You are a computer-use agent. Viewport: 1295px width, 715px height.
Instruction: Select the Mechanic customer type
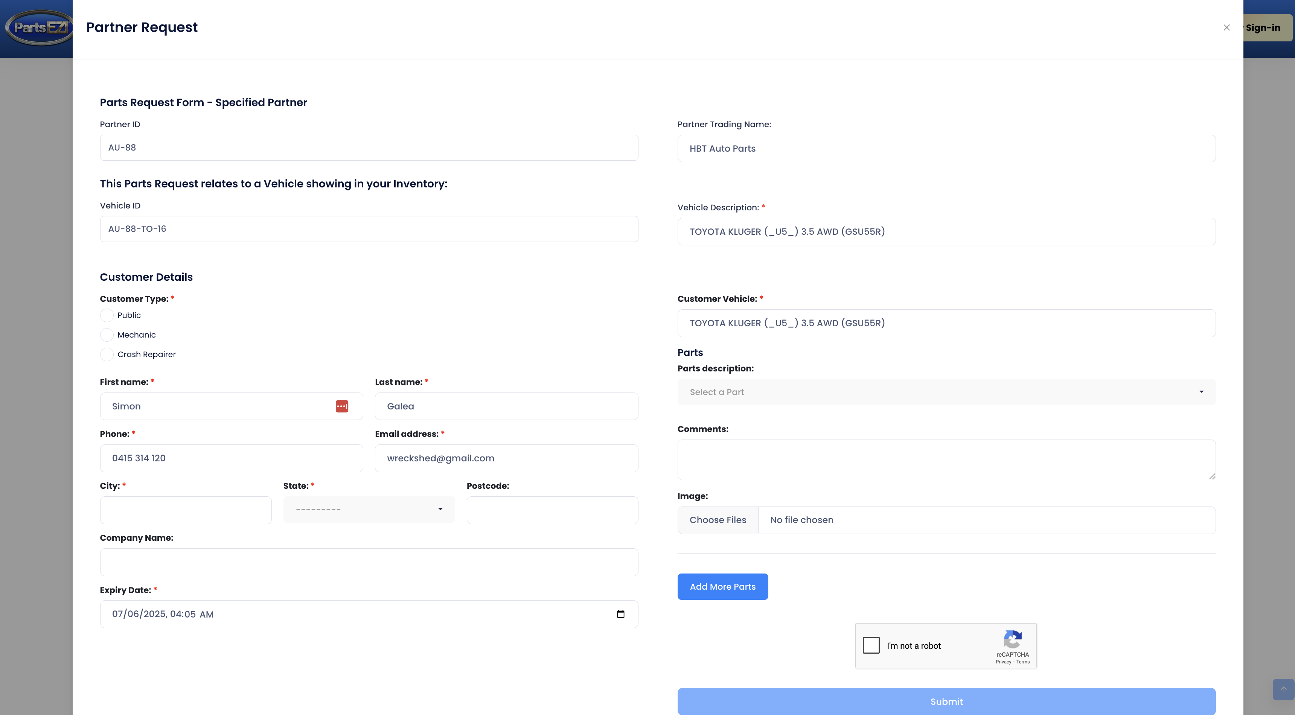107,335
